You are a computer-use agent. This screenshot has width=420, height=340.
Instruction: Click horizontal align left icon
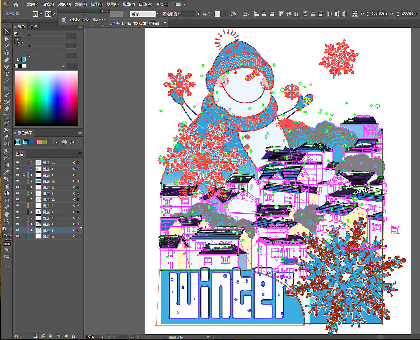coord(257,14)
